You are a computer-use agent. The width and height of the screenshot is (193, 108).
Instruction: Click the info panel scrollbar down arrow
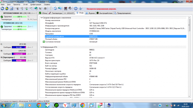189,96
